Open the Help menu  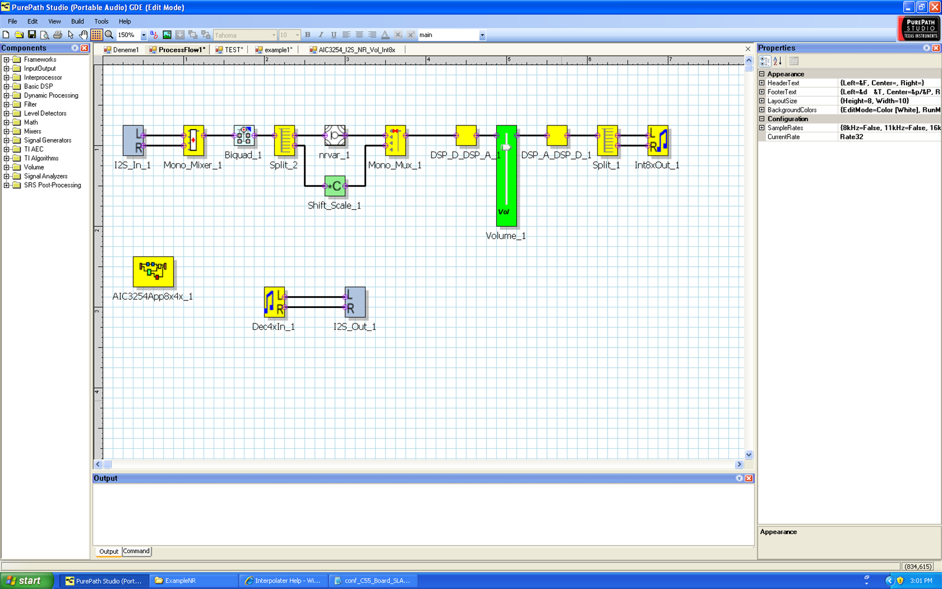[125, 21]
